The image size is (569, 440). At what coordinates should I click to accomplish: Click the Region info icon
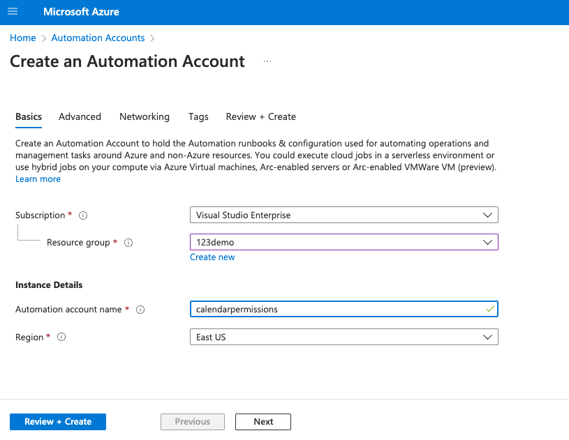point(61,337)
